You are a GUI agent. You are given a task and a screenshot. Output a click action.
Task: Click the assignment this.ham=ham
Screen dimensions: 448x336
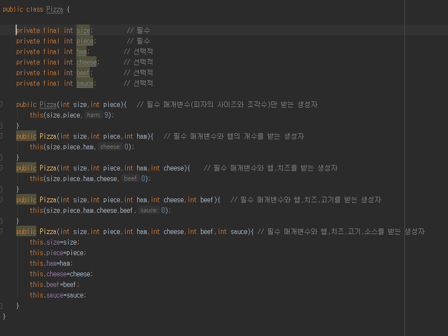[51, 263]
